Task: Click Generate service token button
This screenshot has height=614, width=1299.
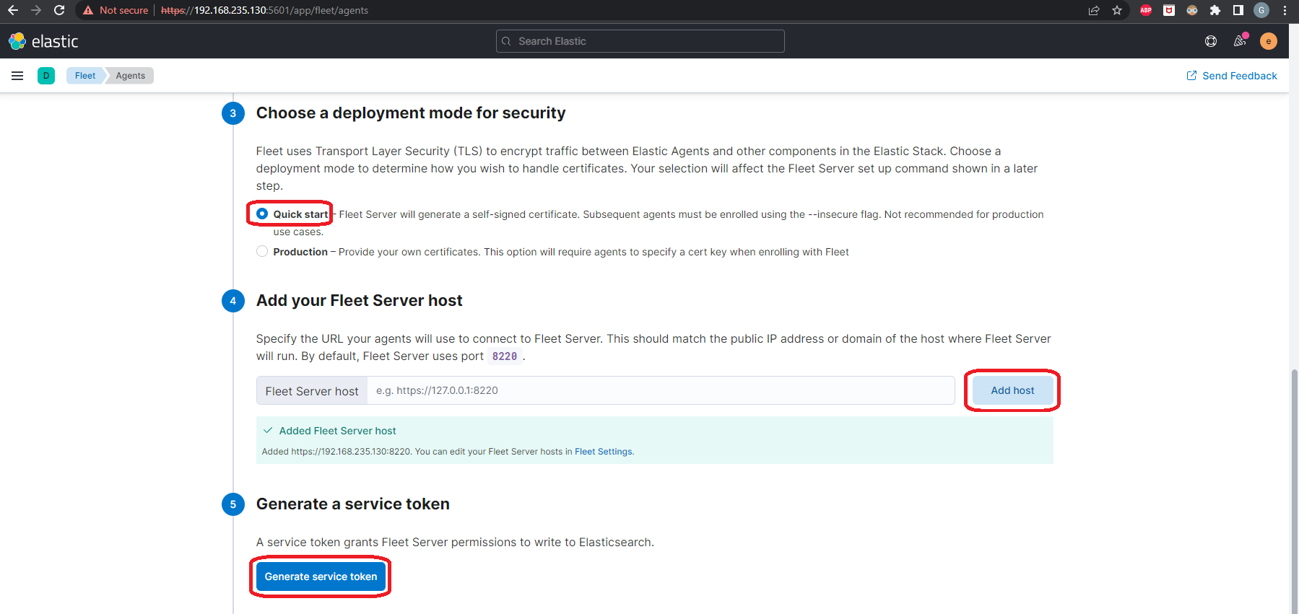Action: pyautogui.click(x=321, y=576)
